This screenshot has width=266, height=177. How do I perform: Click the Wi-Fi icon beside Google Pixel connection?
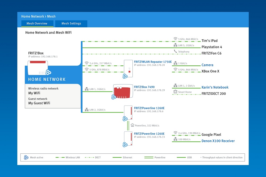(175, 133)
